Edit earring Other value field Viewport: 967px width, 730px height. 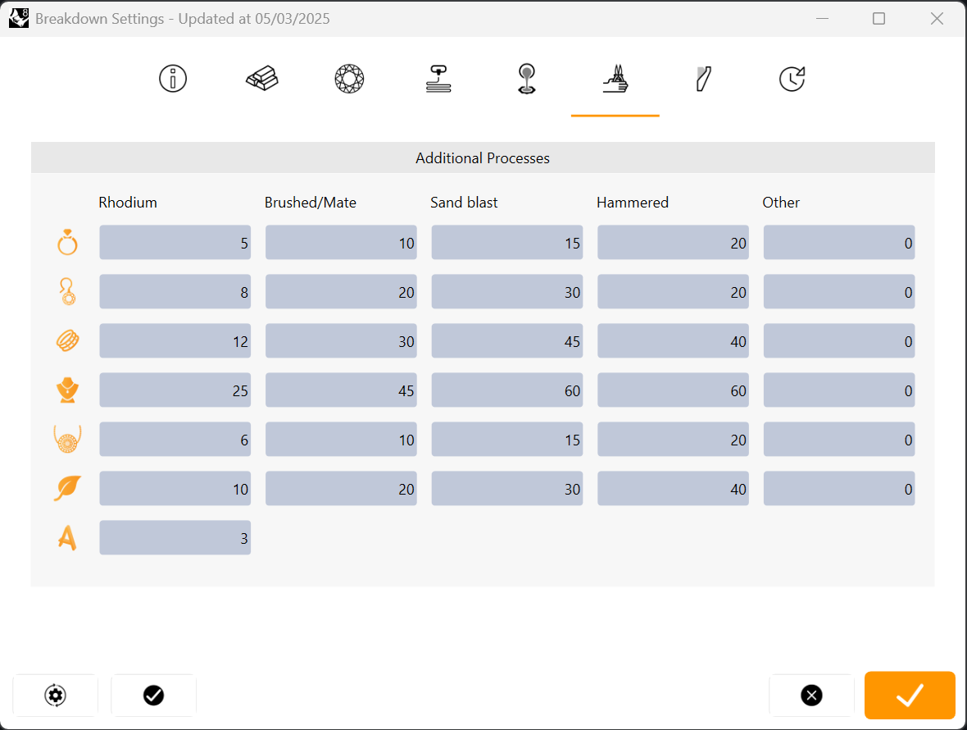coord(838,292)
